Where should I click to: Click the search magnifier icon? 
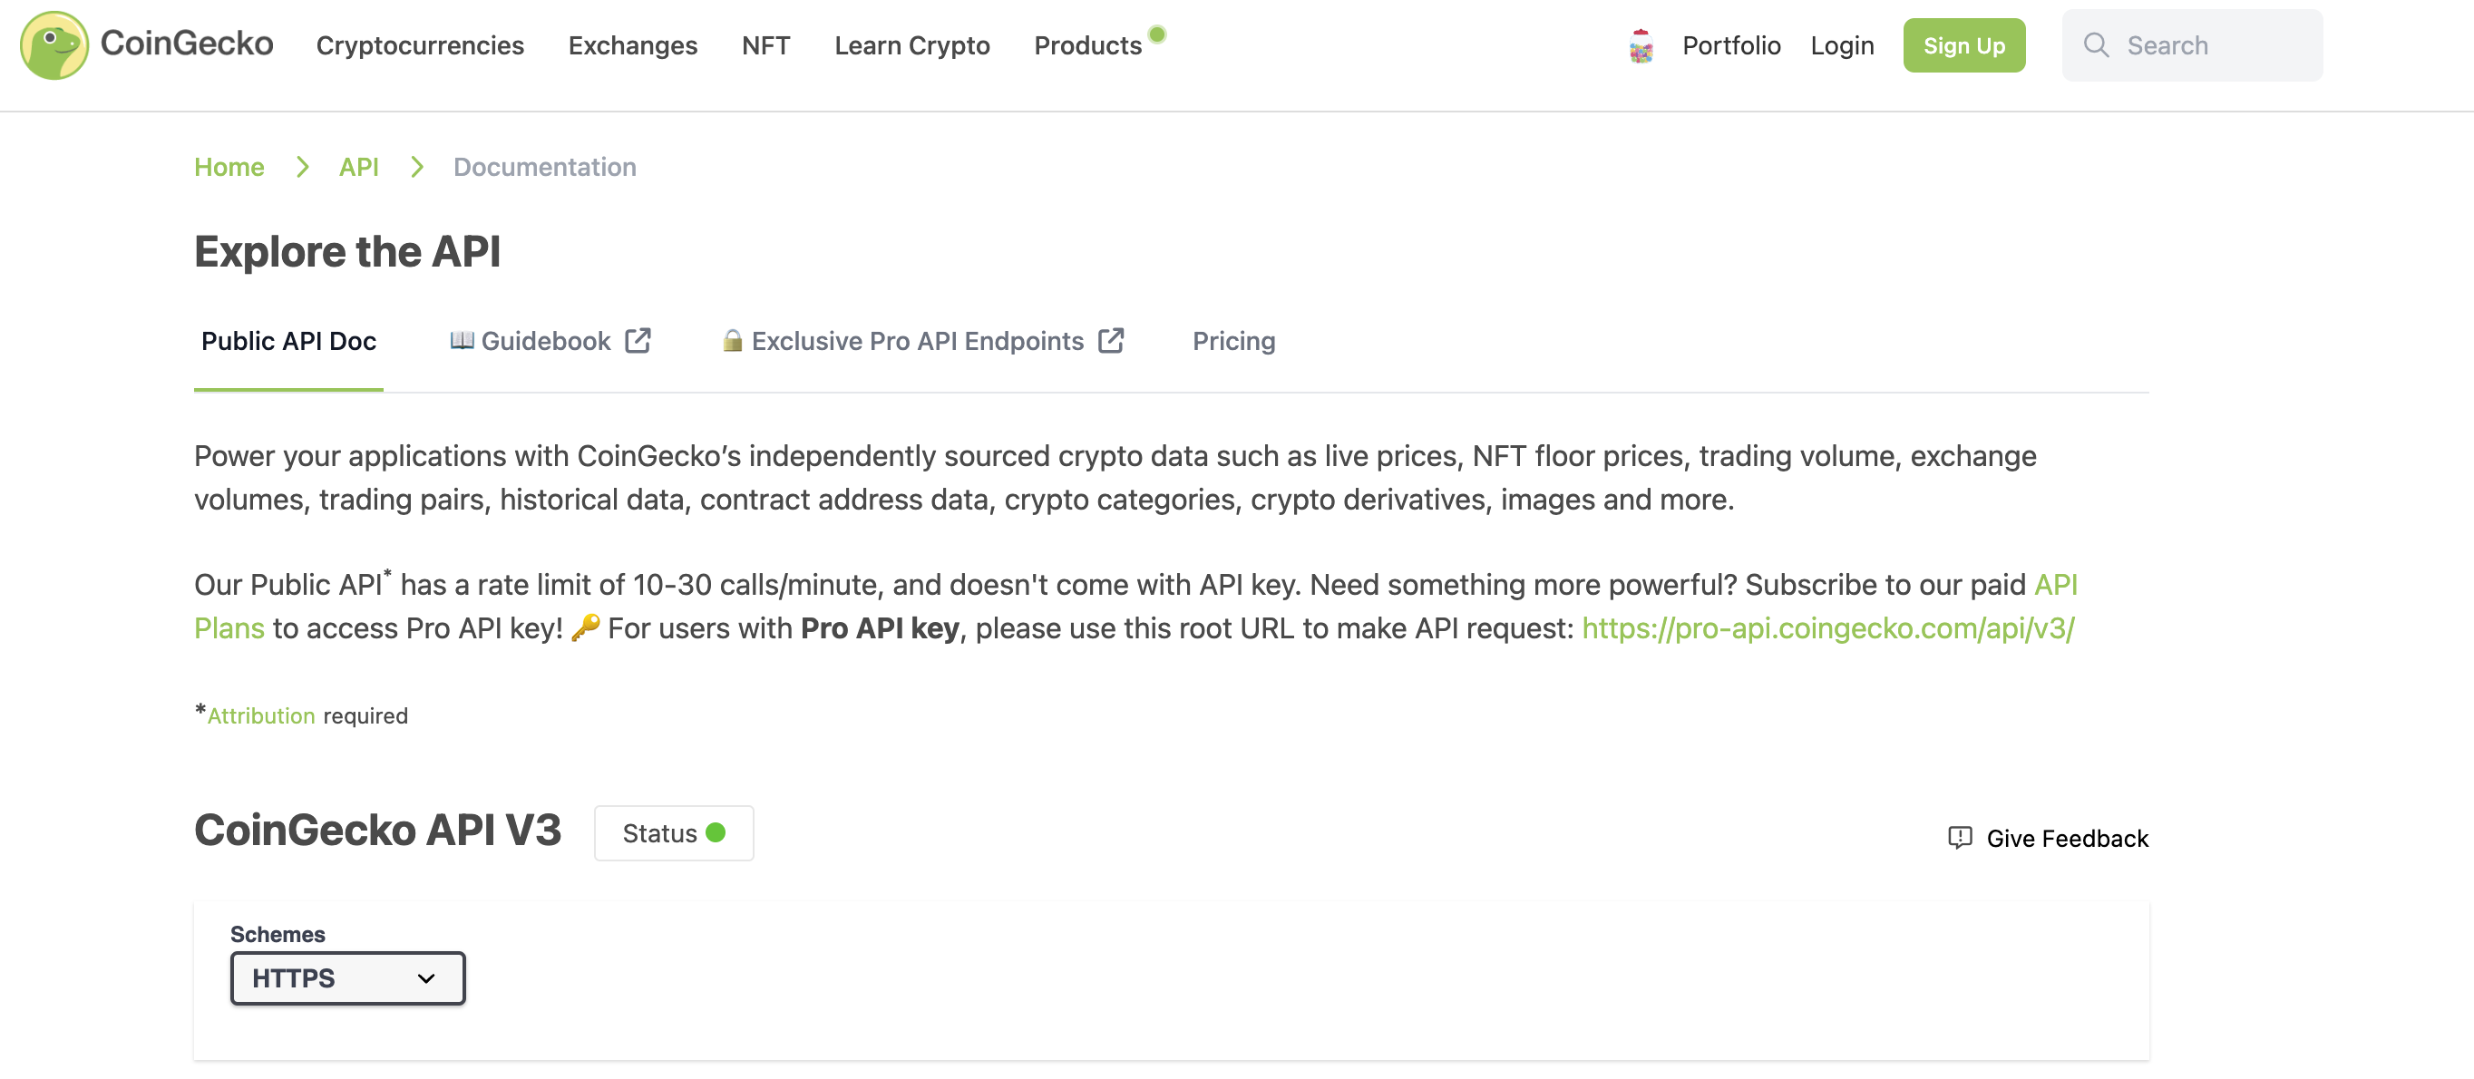[x=2096, y=45]
